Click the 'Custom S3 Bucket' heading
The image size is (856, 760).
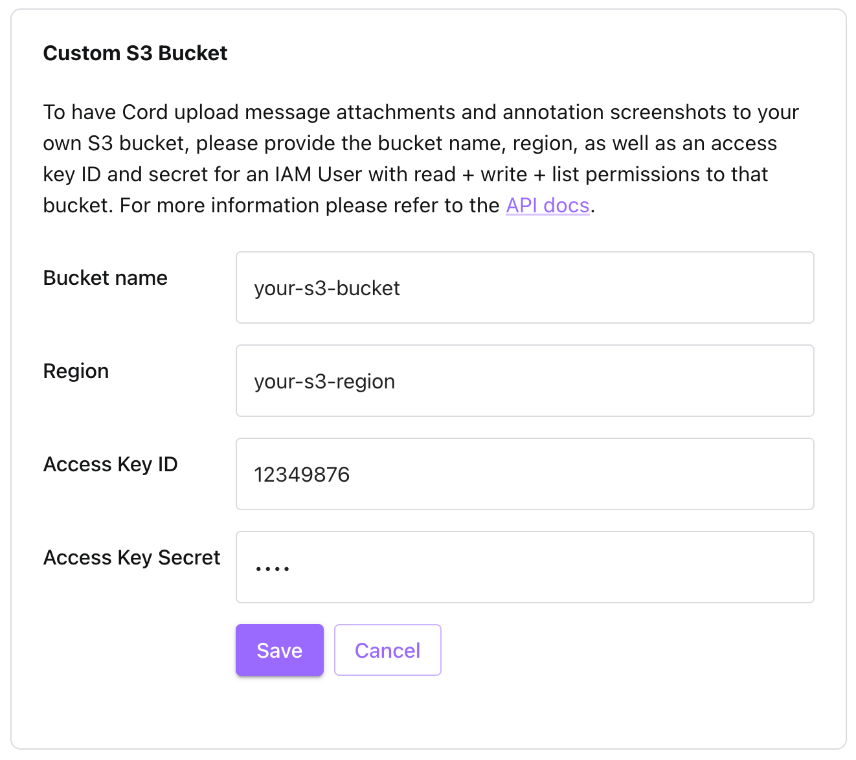pos(135,53)
